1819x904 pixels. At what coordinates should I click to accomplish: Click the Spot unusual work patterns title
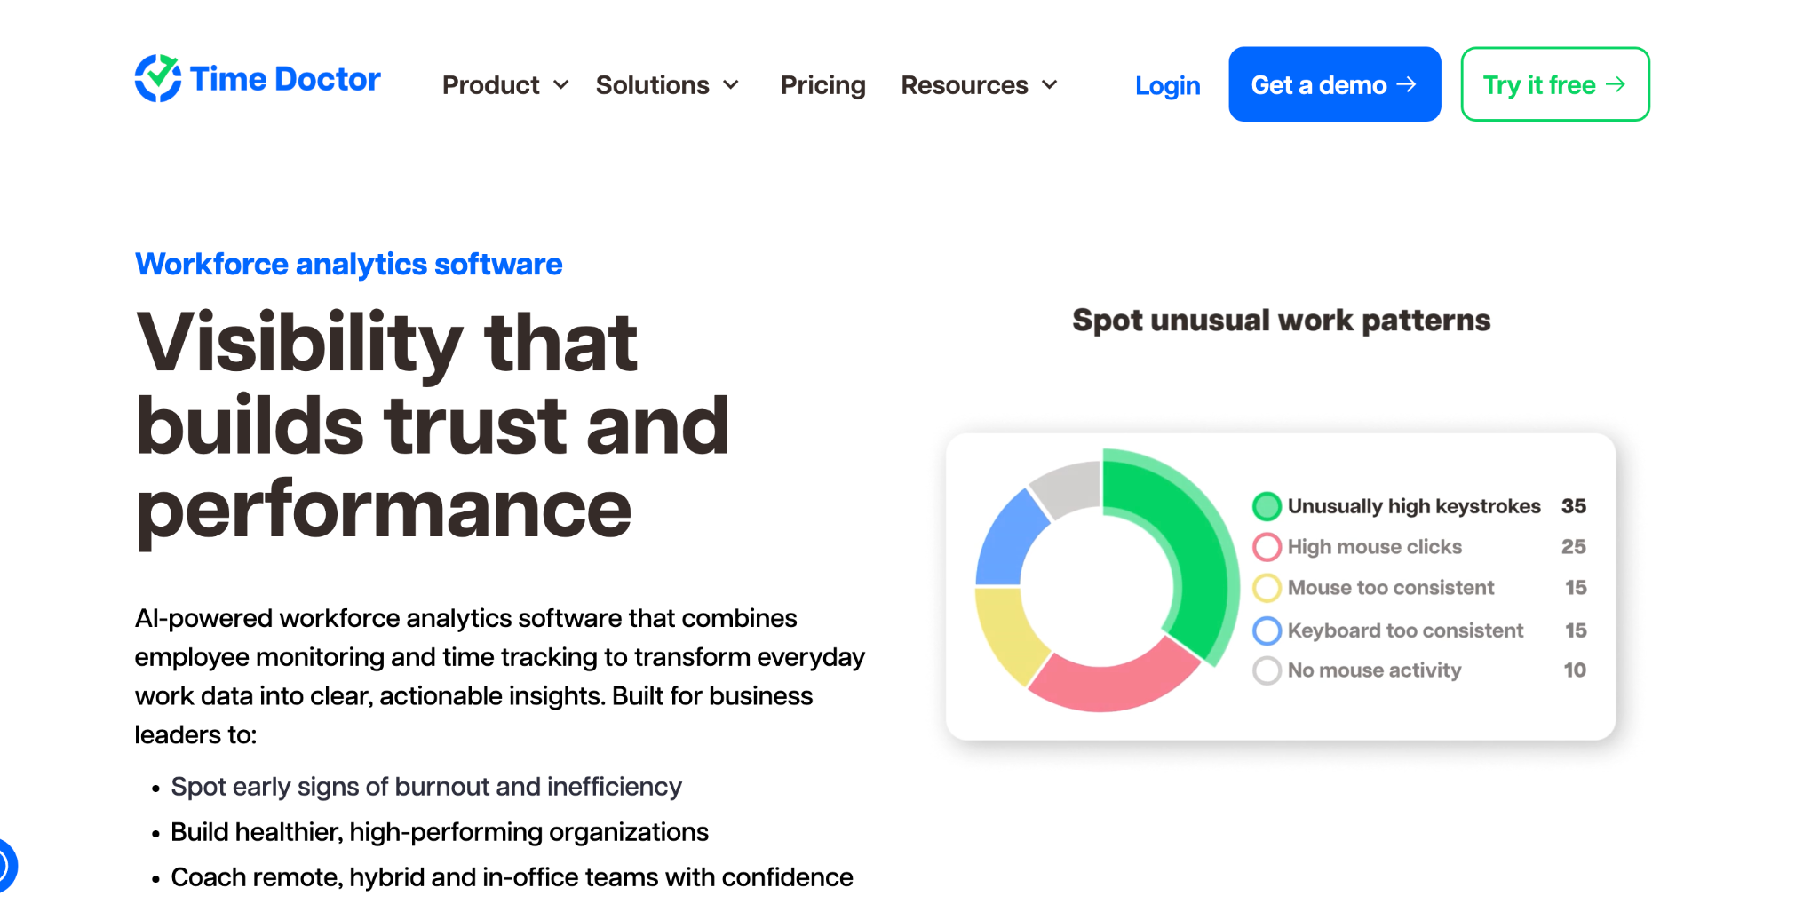(x=1281, y=321)
